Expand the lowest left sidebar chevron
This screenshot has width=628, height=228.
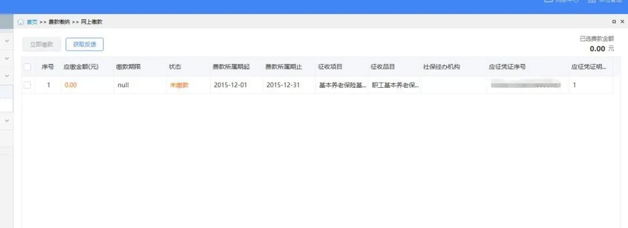(x=7, y=120)
